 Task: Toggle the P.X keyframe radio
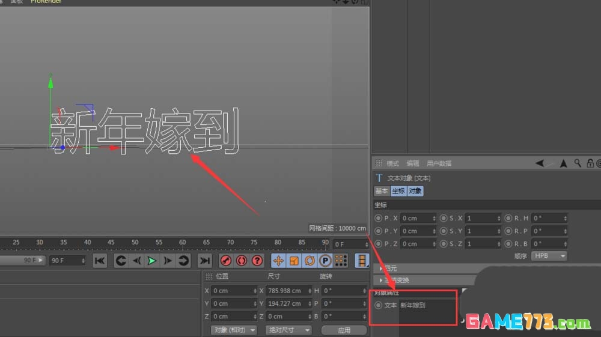click(378, 218)
